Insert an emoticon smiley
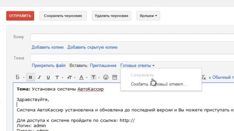The width and height of the screenshot is (234, 131). coord(106,77)
